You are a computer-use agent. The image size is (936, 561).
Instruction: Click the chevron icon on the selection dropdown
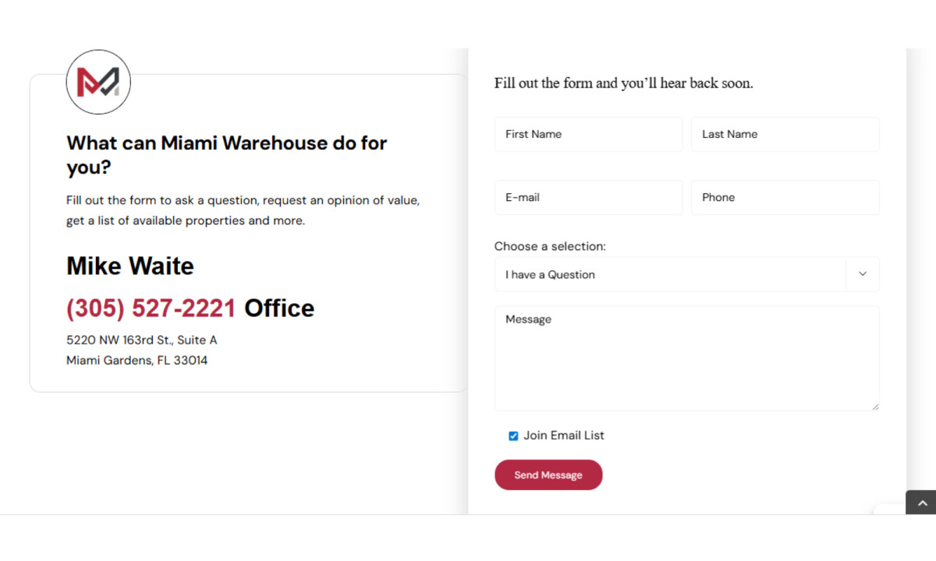863,273
